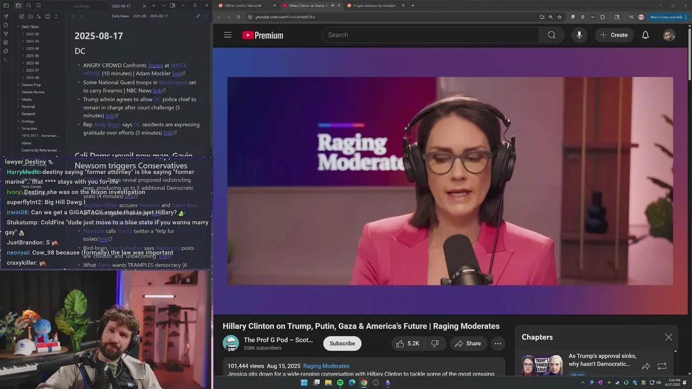The height and width of the screenshot is (389, 692).
Task: Click into the YouTube search field
Action: pos(430,35)
